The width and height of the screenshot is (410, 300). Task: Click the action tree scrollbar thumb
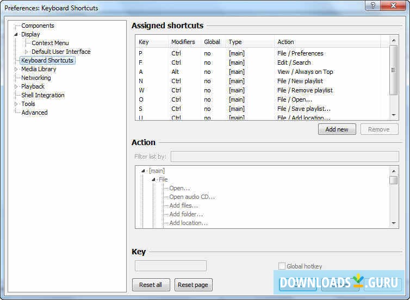click(394, 180)
